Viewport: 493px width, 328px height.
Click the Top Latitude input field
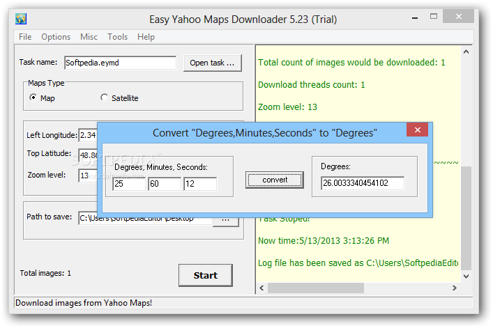tap(88, 155)
